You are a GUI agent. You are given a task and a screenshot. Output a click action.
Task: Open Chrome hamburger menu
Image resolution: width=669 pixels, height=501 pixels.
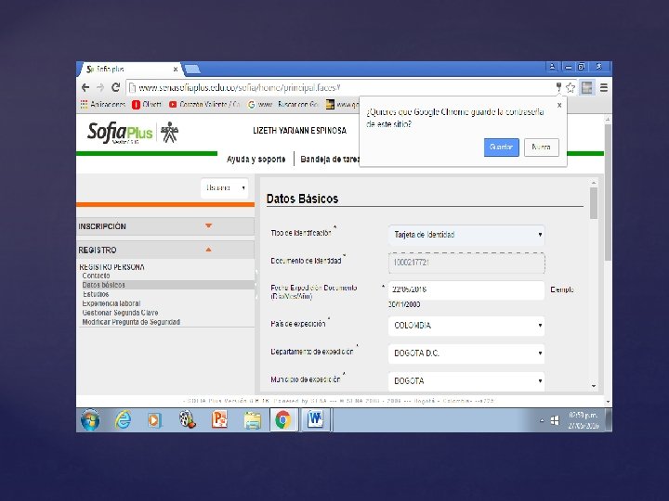pos(604,88)
